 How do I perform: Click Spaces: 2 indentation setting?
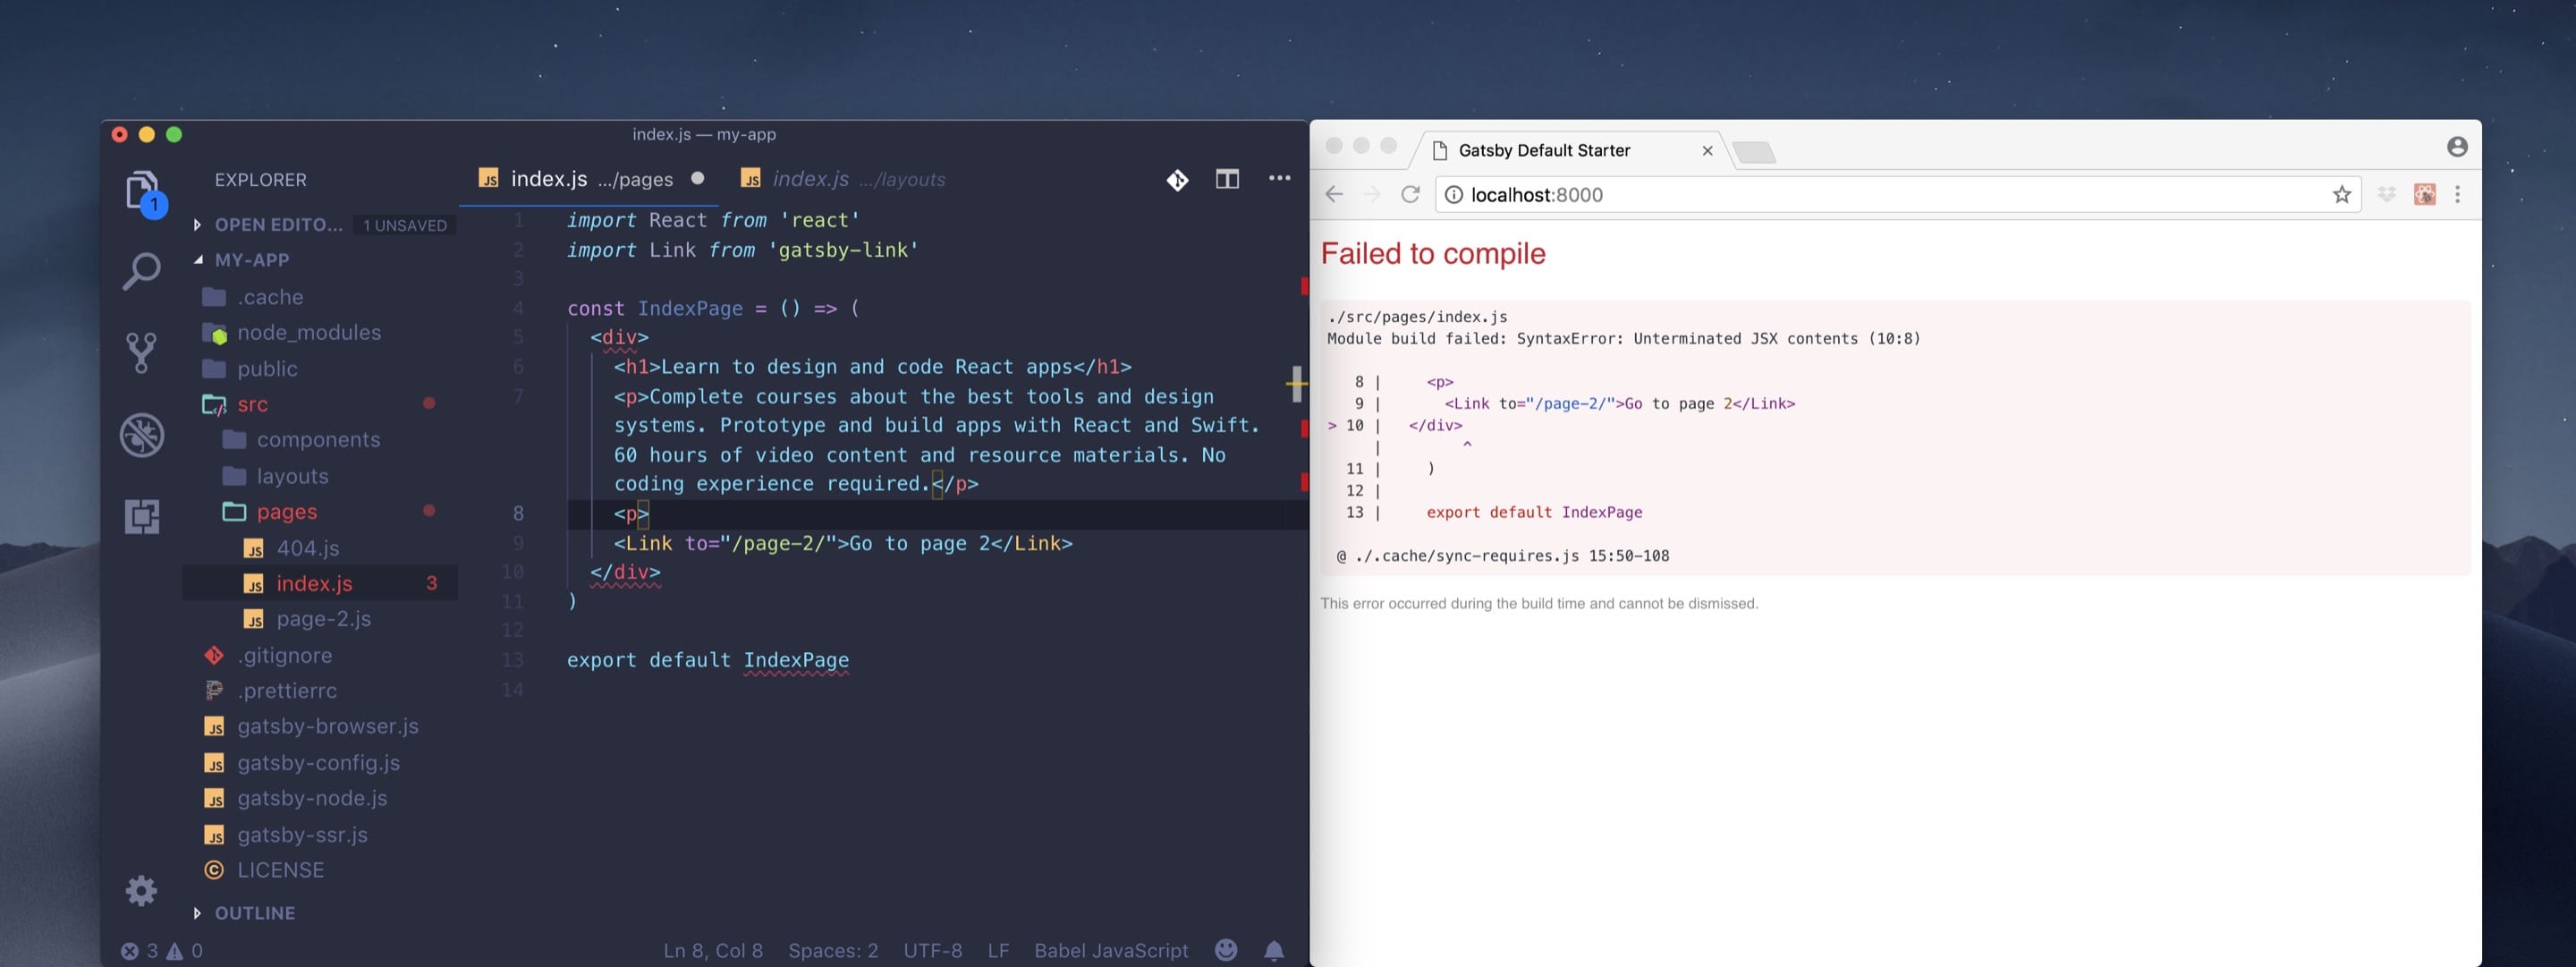pos(832,950)
